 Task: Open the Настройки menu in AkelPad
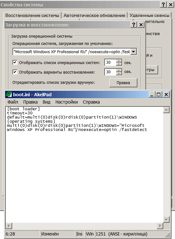pos(67,102)
